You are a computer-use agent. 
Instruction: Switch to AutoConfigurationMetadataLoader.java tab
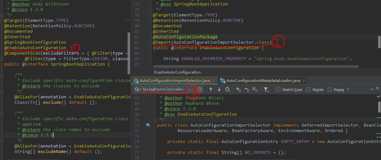coord(263,81)
